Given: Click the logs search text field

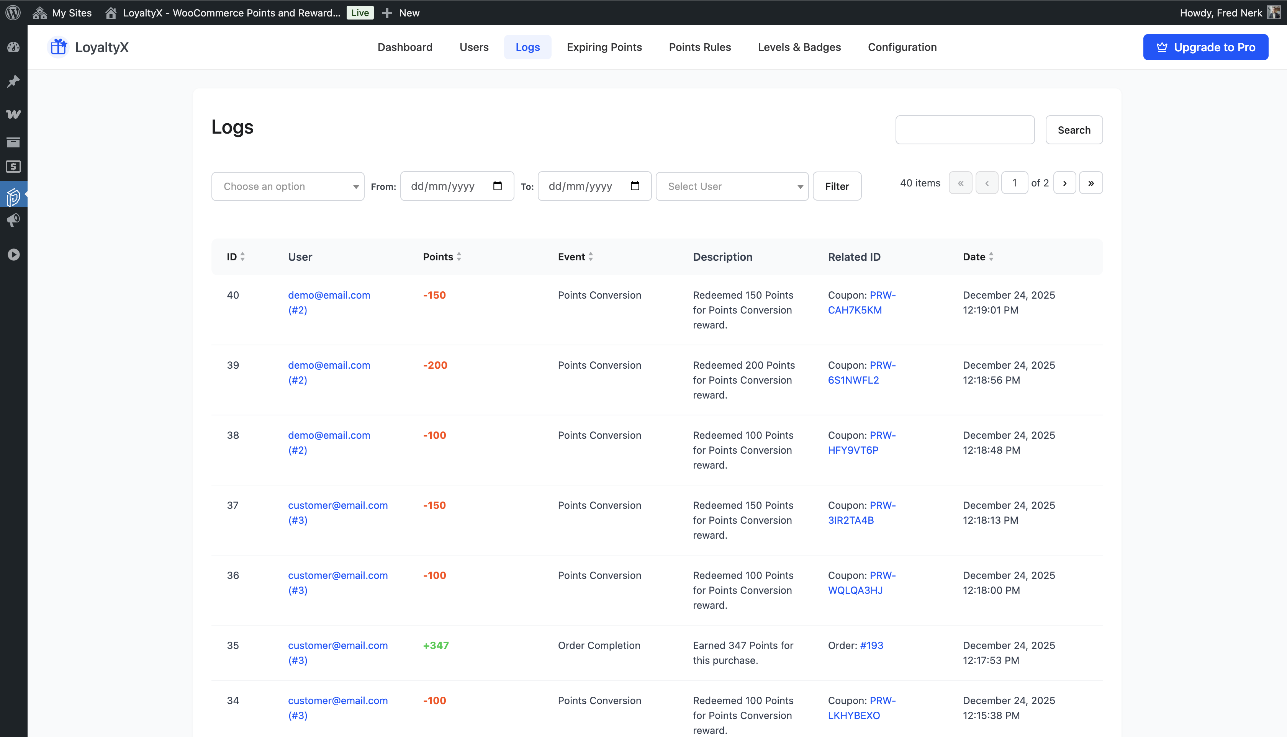Looking at the screenshot, I should pyautogui.click(x=964, y=130).
